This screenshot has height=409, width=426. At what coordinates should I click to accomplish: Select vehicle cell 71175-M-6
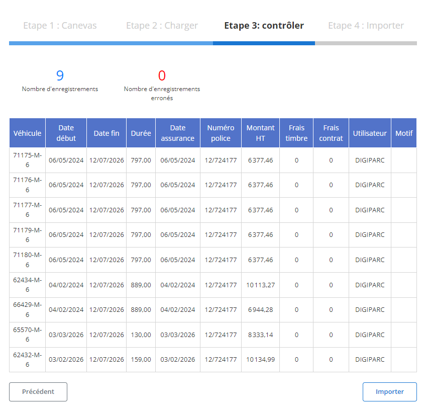coord(28,160)
